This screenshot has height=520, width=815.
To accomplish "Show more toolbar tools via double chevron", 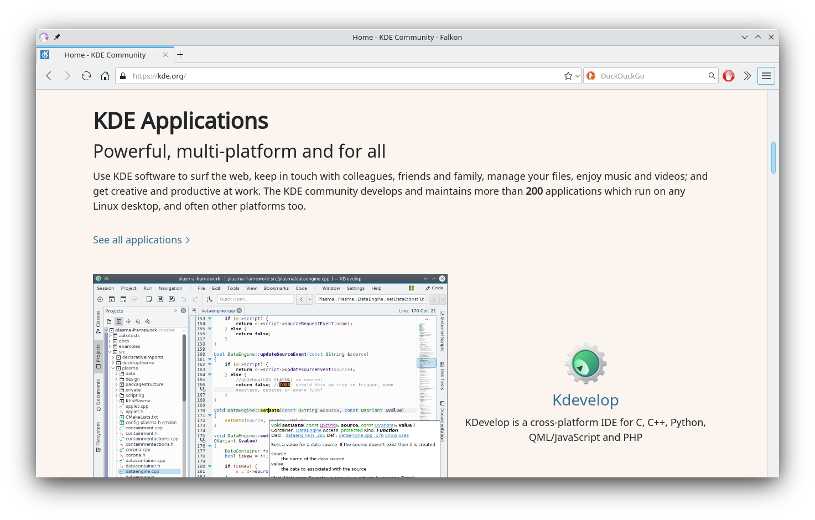I will click(747, 76).
